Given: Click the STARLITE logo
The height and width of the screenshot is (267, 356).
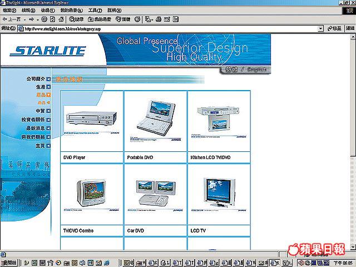Looking at the screenshot, I should point(48,51).
